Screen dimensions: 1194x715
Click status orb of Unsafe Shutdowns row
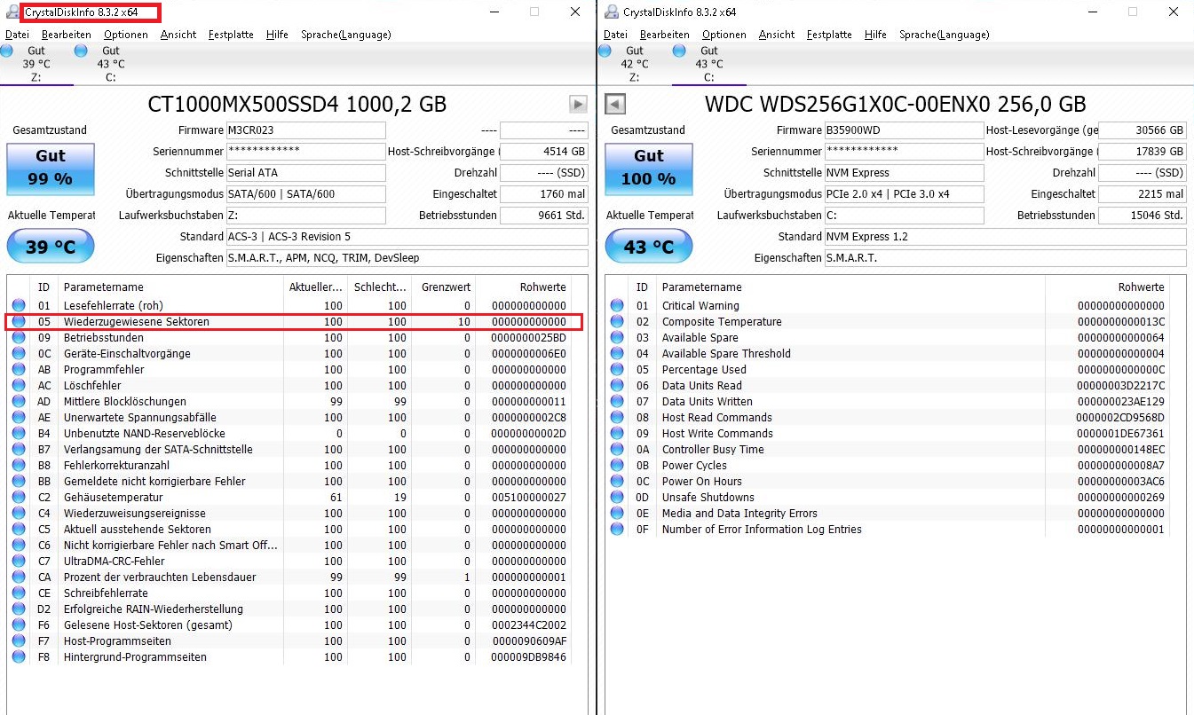tap(617, 498)
